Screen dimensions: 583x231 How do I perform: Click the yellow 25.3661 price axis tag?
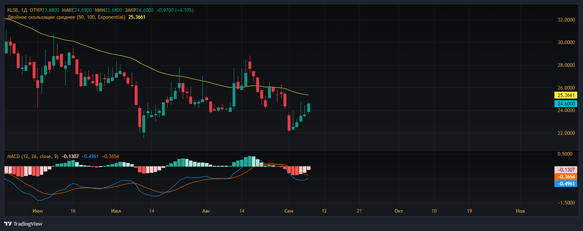point(567,95)
